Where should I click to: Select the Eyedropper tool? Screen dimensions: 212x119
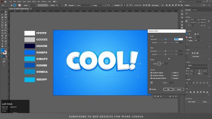[2, 38]
